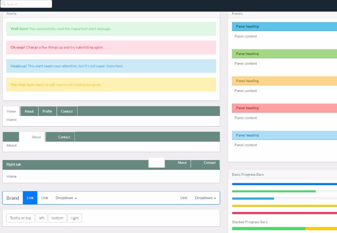The image size is (337, 233).
Task: Click the Tooltip on top button
Action: pyautogui.click(x=21, y=218)
